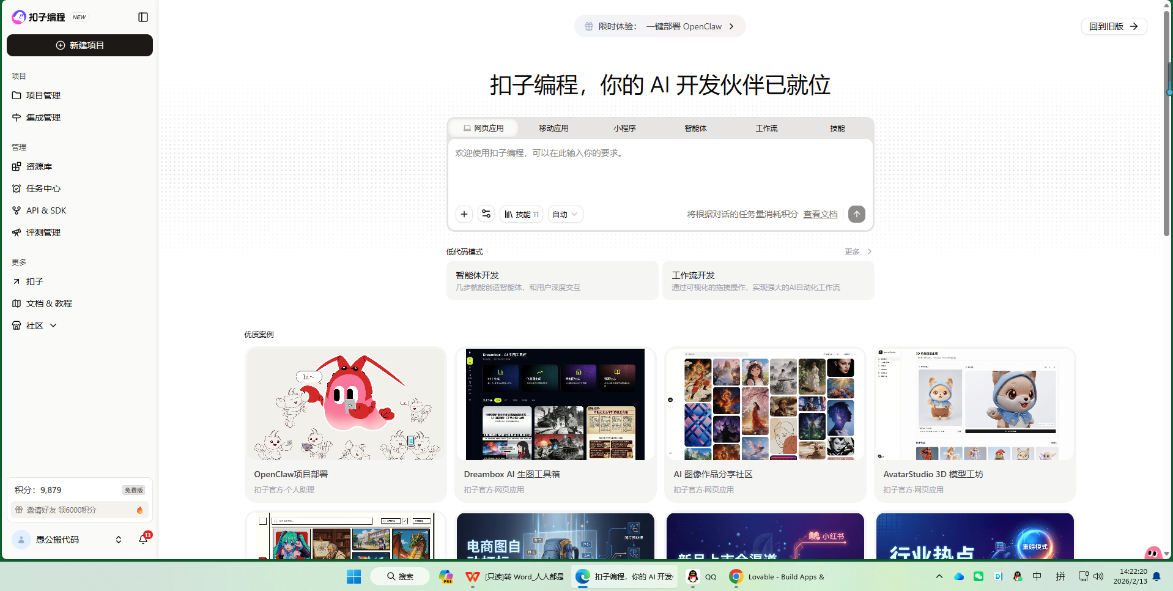1173x591 pixels.
Task: Open 评测管理 evaluation management
Action: (x=43, y=232)
